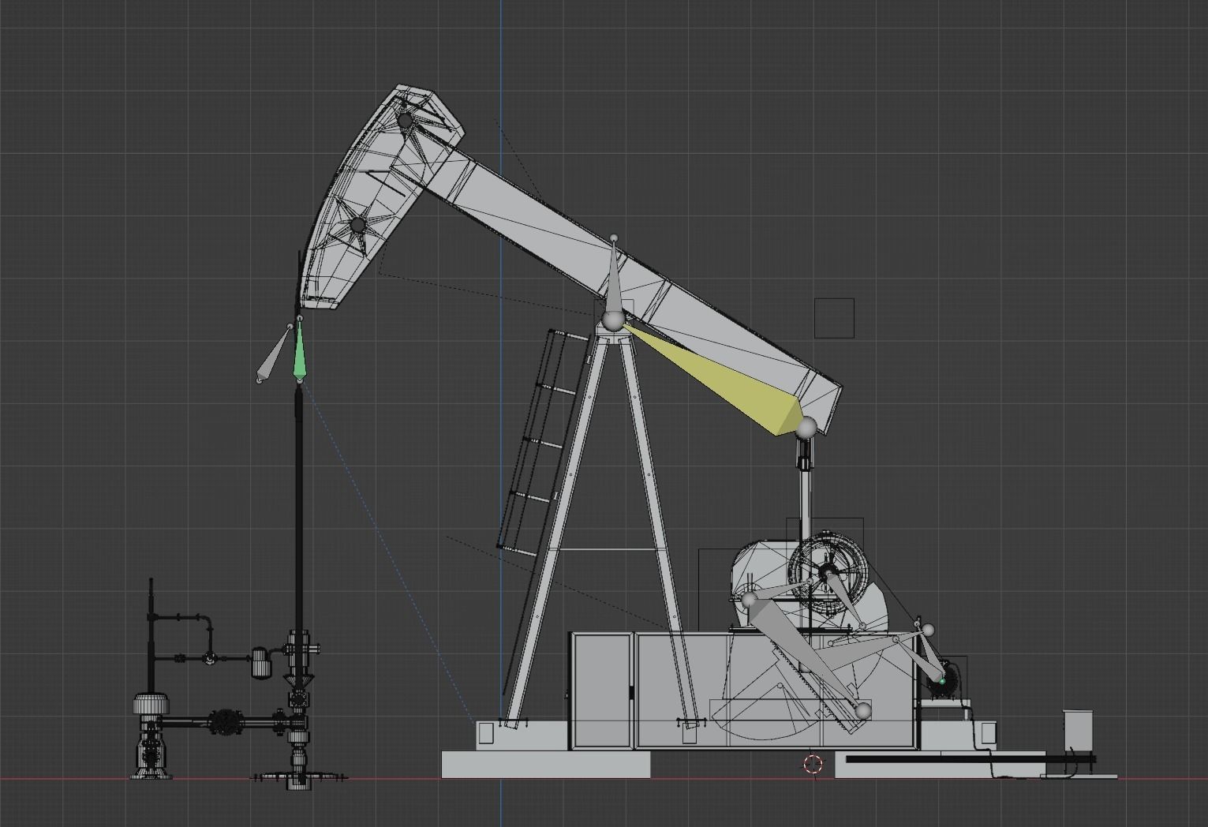Viewport: 1208px width, 827px height.
Task: Click the bone joint sphere at the beam tail
Action: 806,428
